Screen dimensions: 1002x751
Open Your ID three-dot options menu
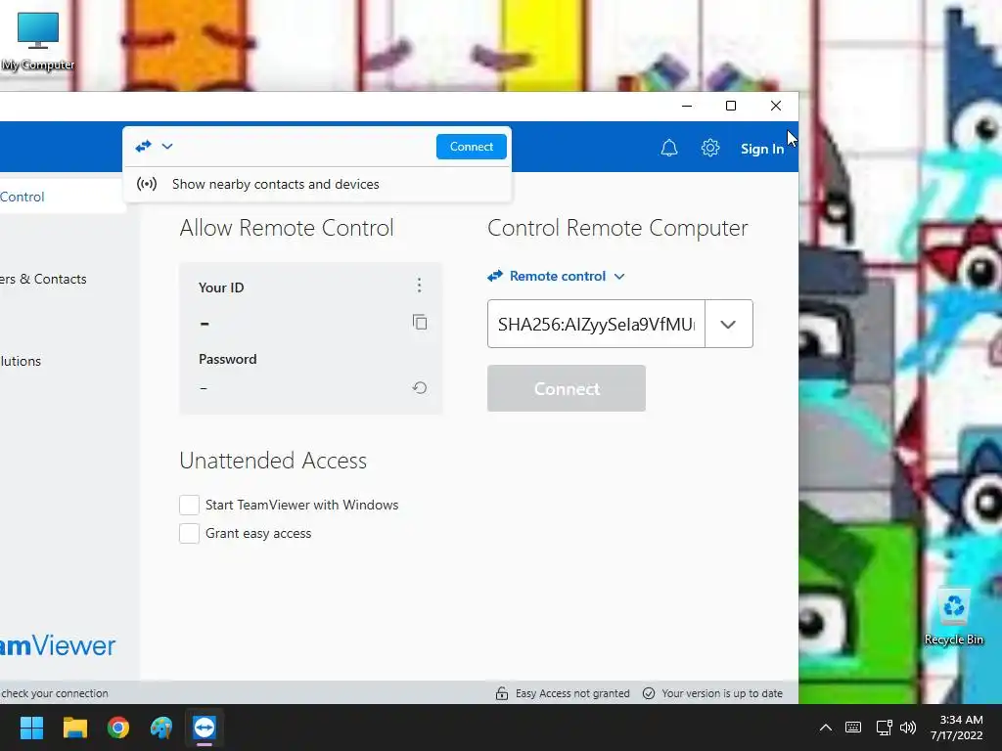(419, 285)
